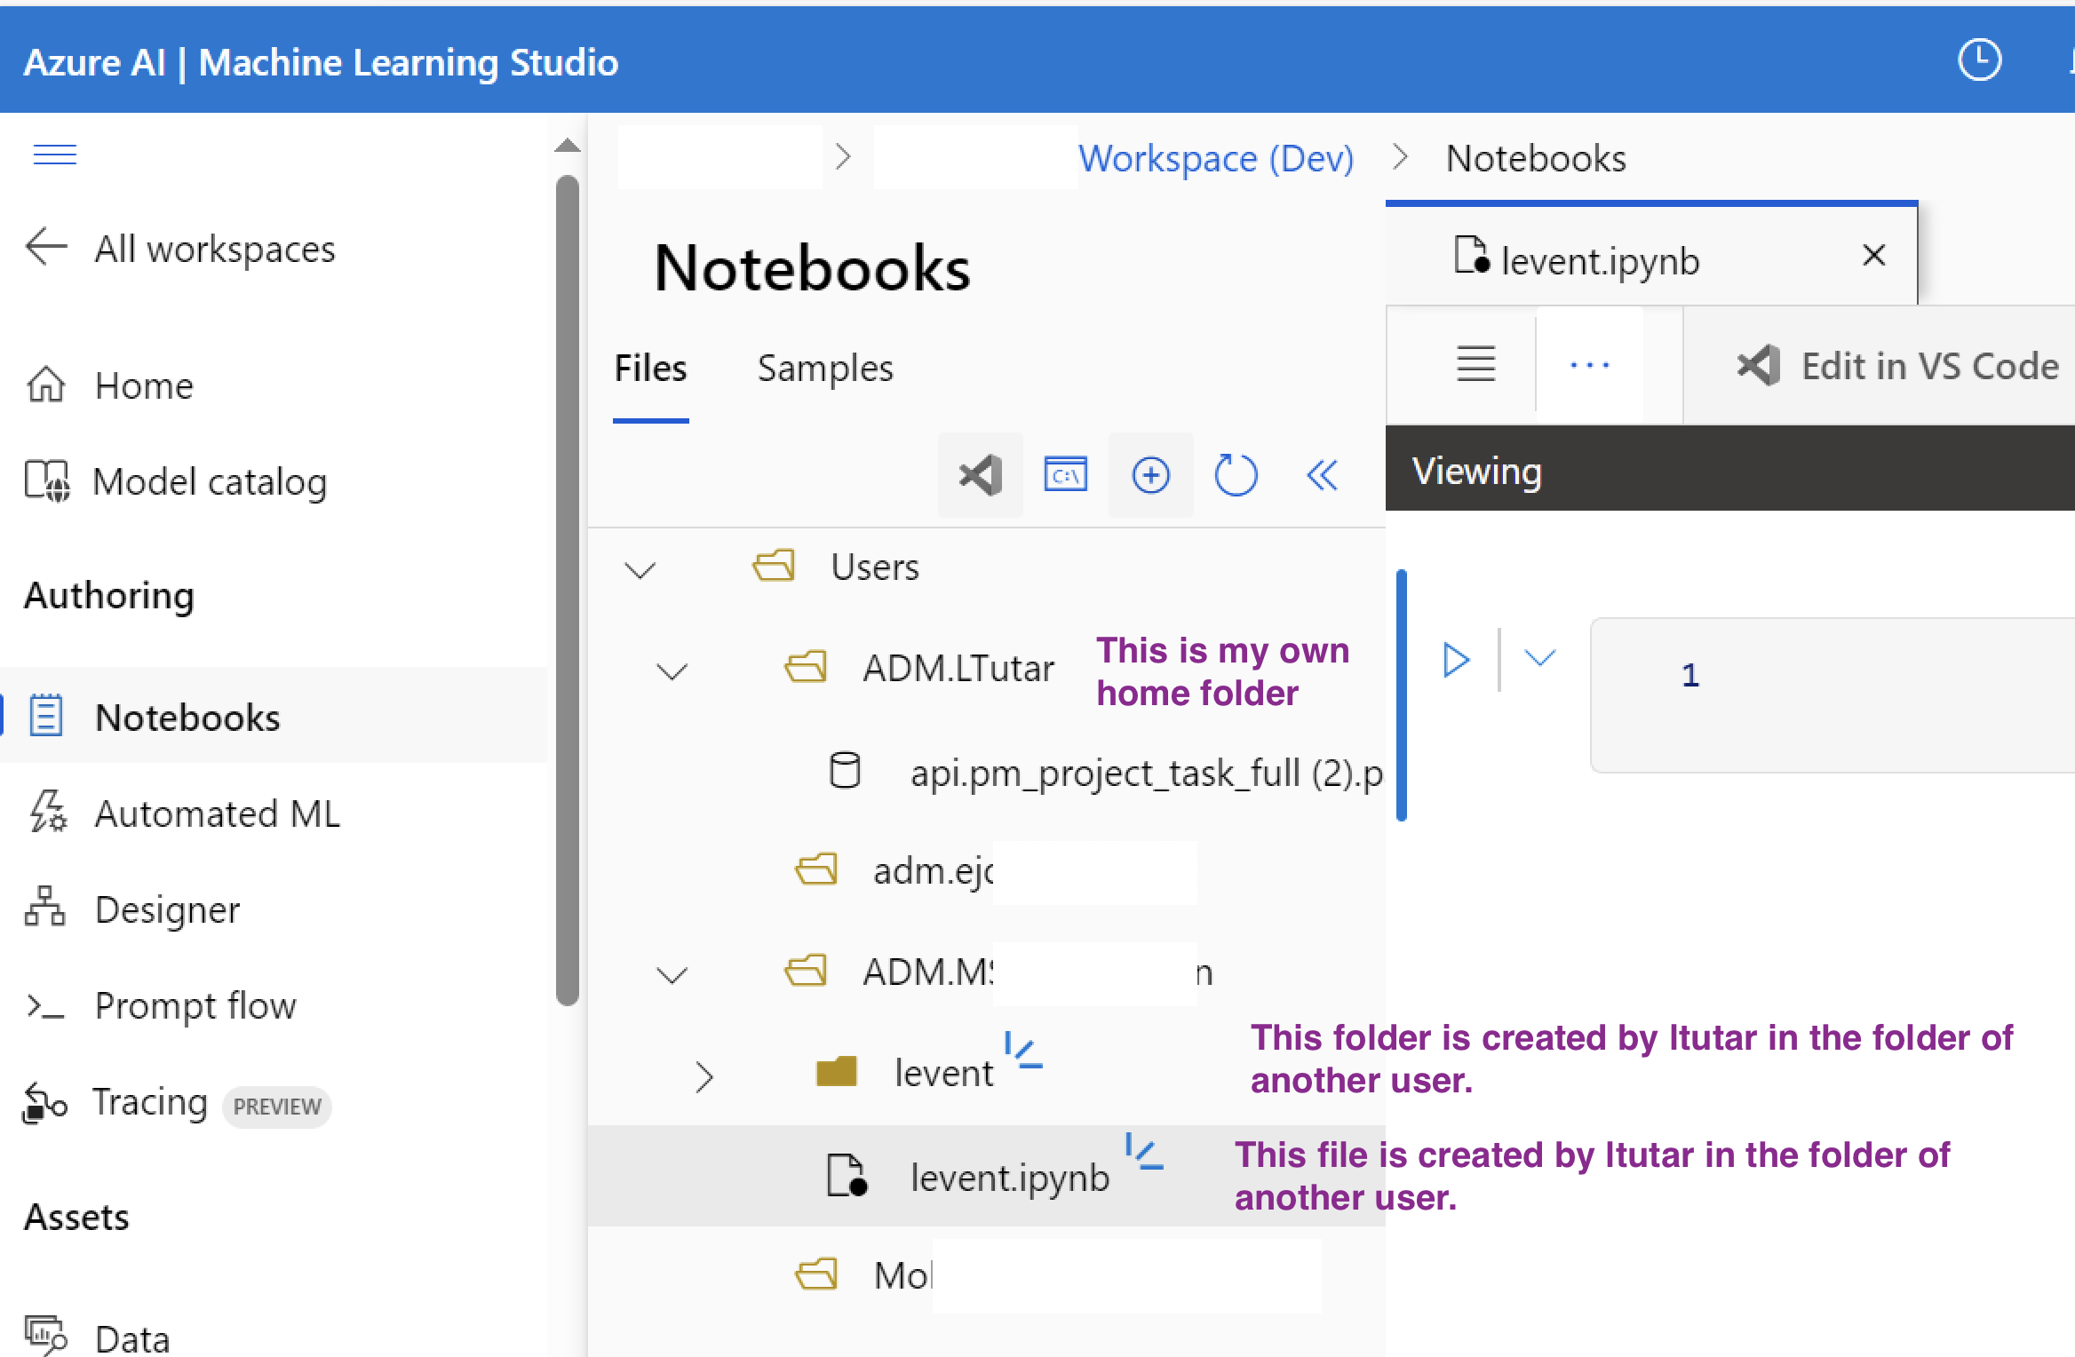Collapse the ADM.M folder chevron

click(x=672, y=975)
